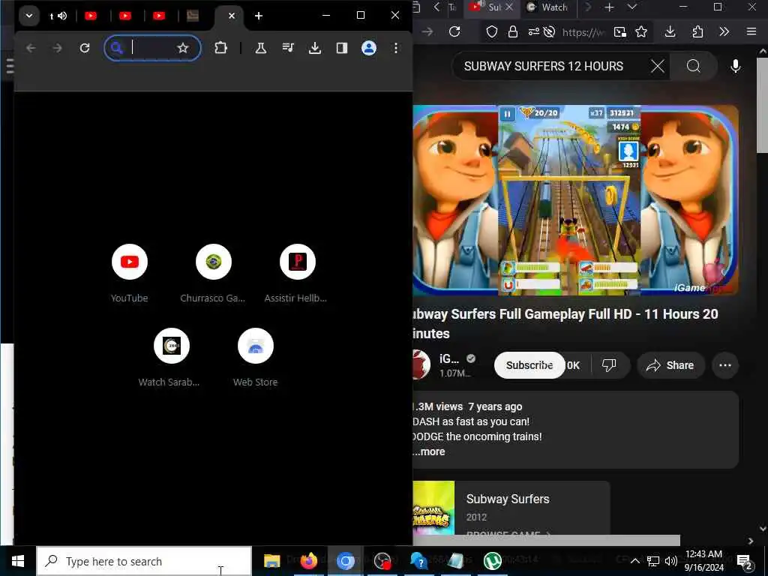Open a new tab in Chrome
Screen dimensions: 768x576
pos(259,16)
